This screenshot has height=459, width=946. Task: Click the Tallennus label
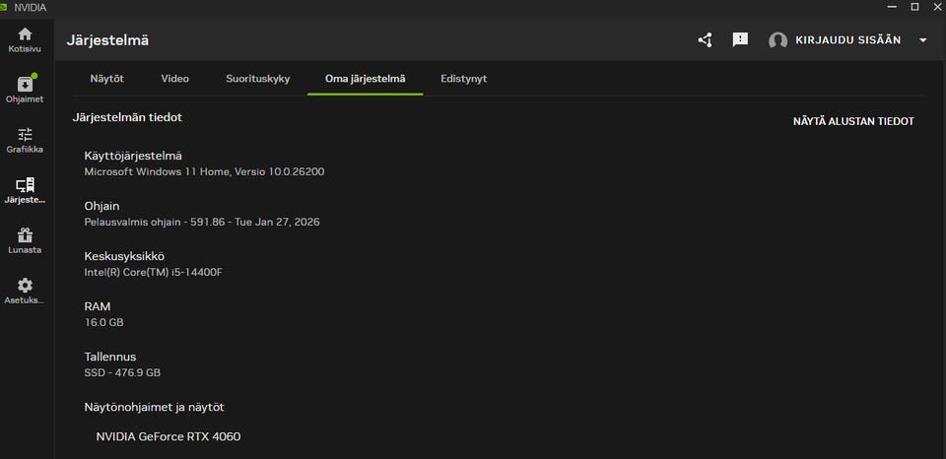tap(109, 357)
